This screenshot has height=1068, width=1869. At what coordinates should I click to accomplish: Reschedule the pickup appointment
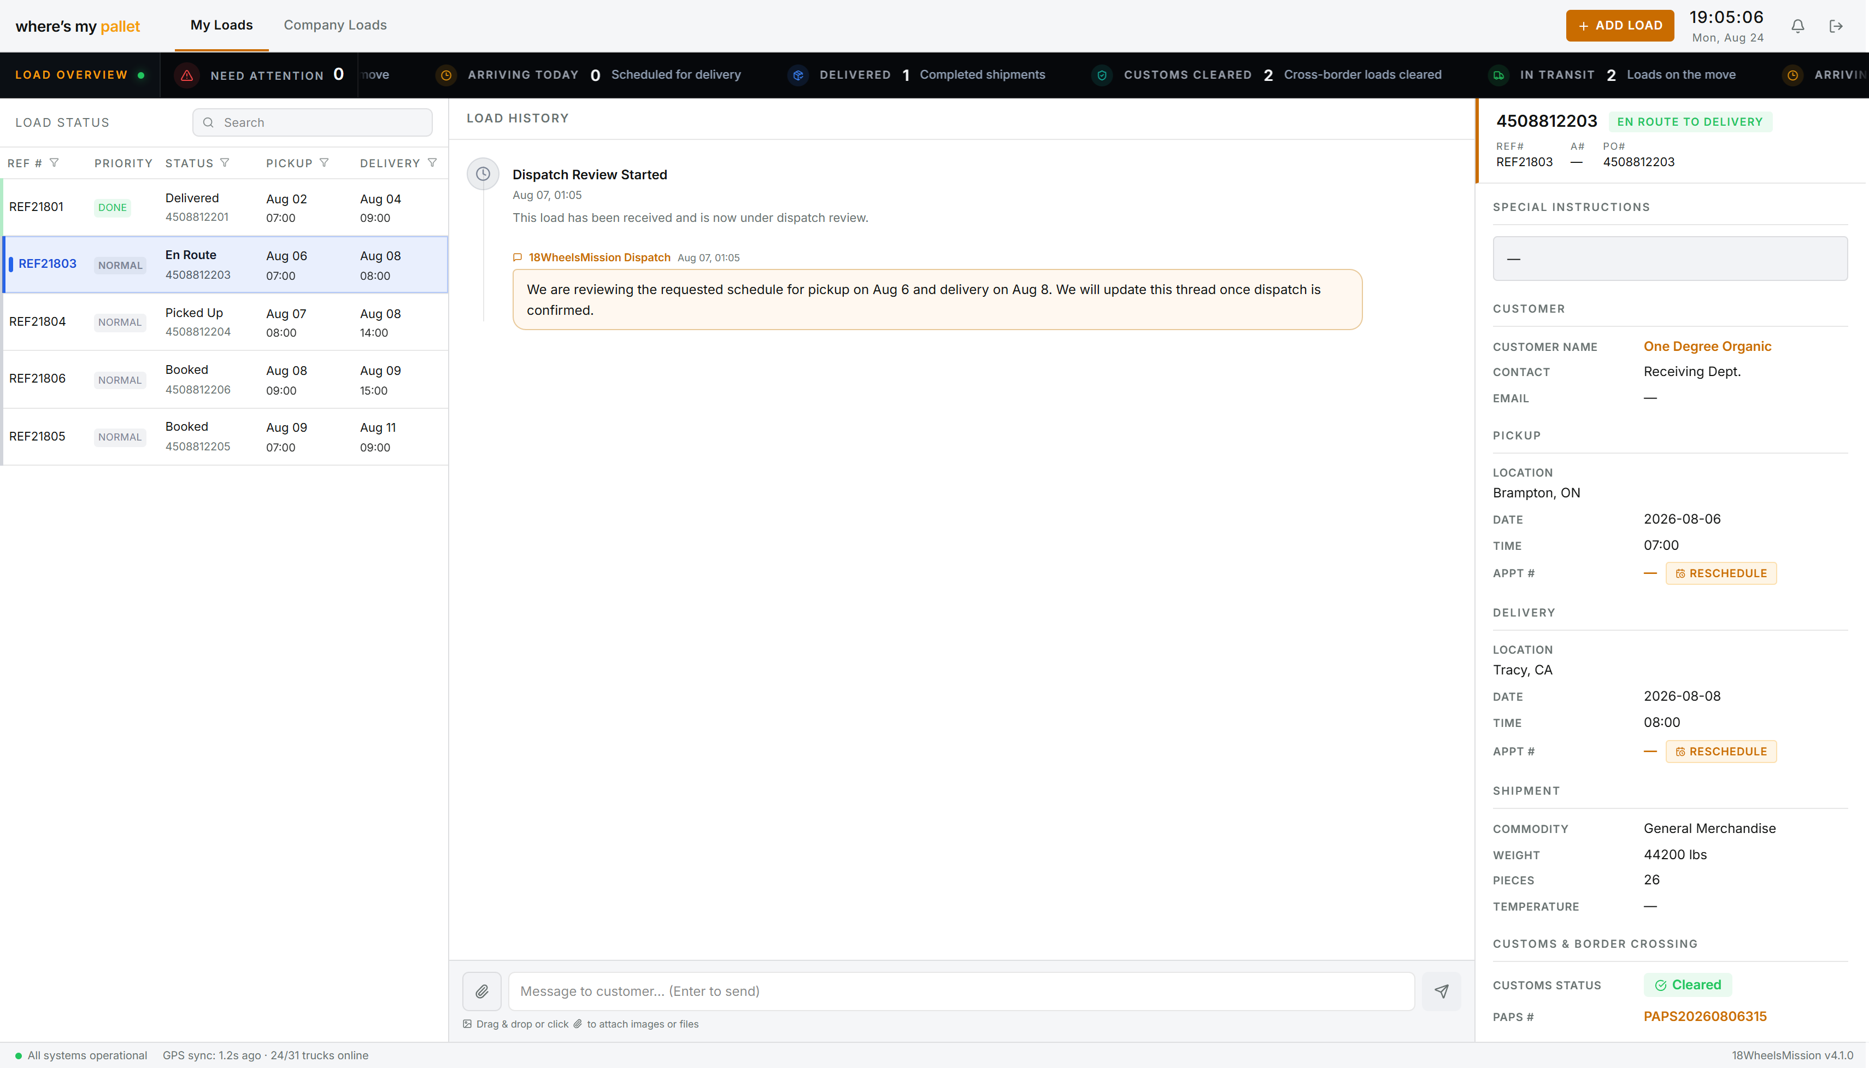pyautogui.click(x=1721, y=573)
